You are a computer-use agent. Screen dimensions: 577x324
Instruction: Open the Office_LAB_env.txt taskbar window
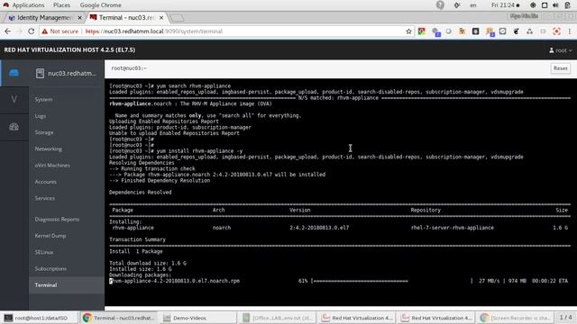pyautogui.click(x=279, y=318)
